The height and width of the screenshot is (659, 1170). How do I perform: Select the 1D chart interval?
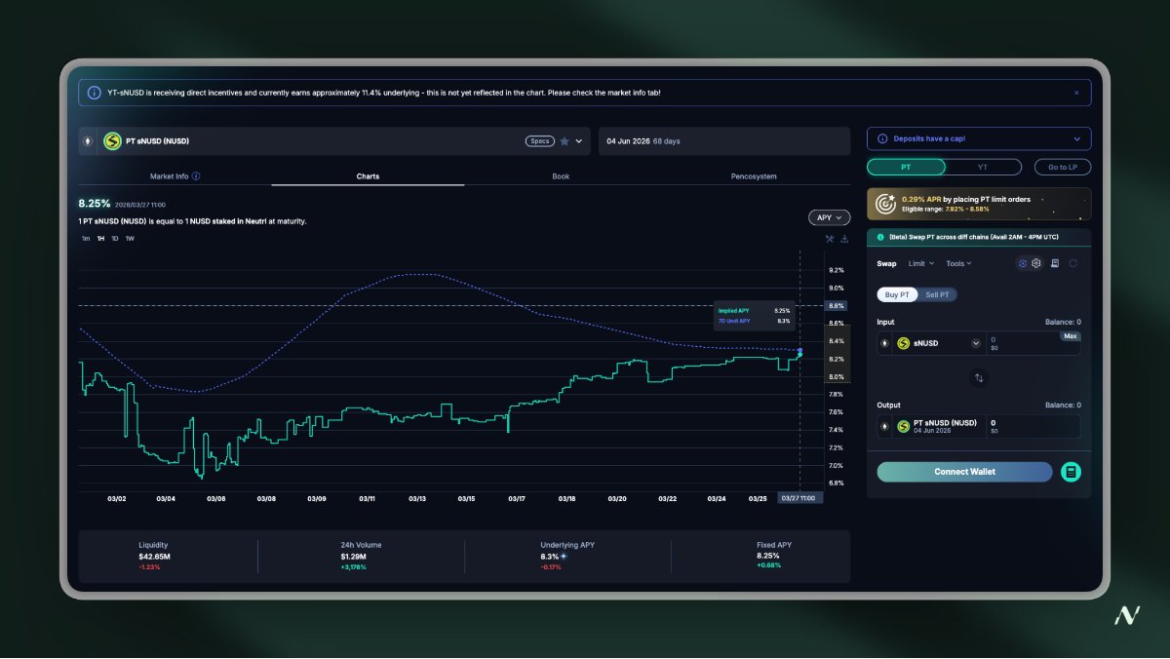[x=114, y=239]
